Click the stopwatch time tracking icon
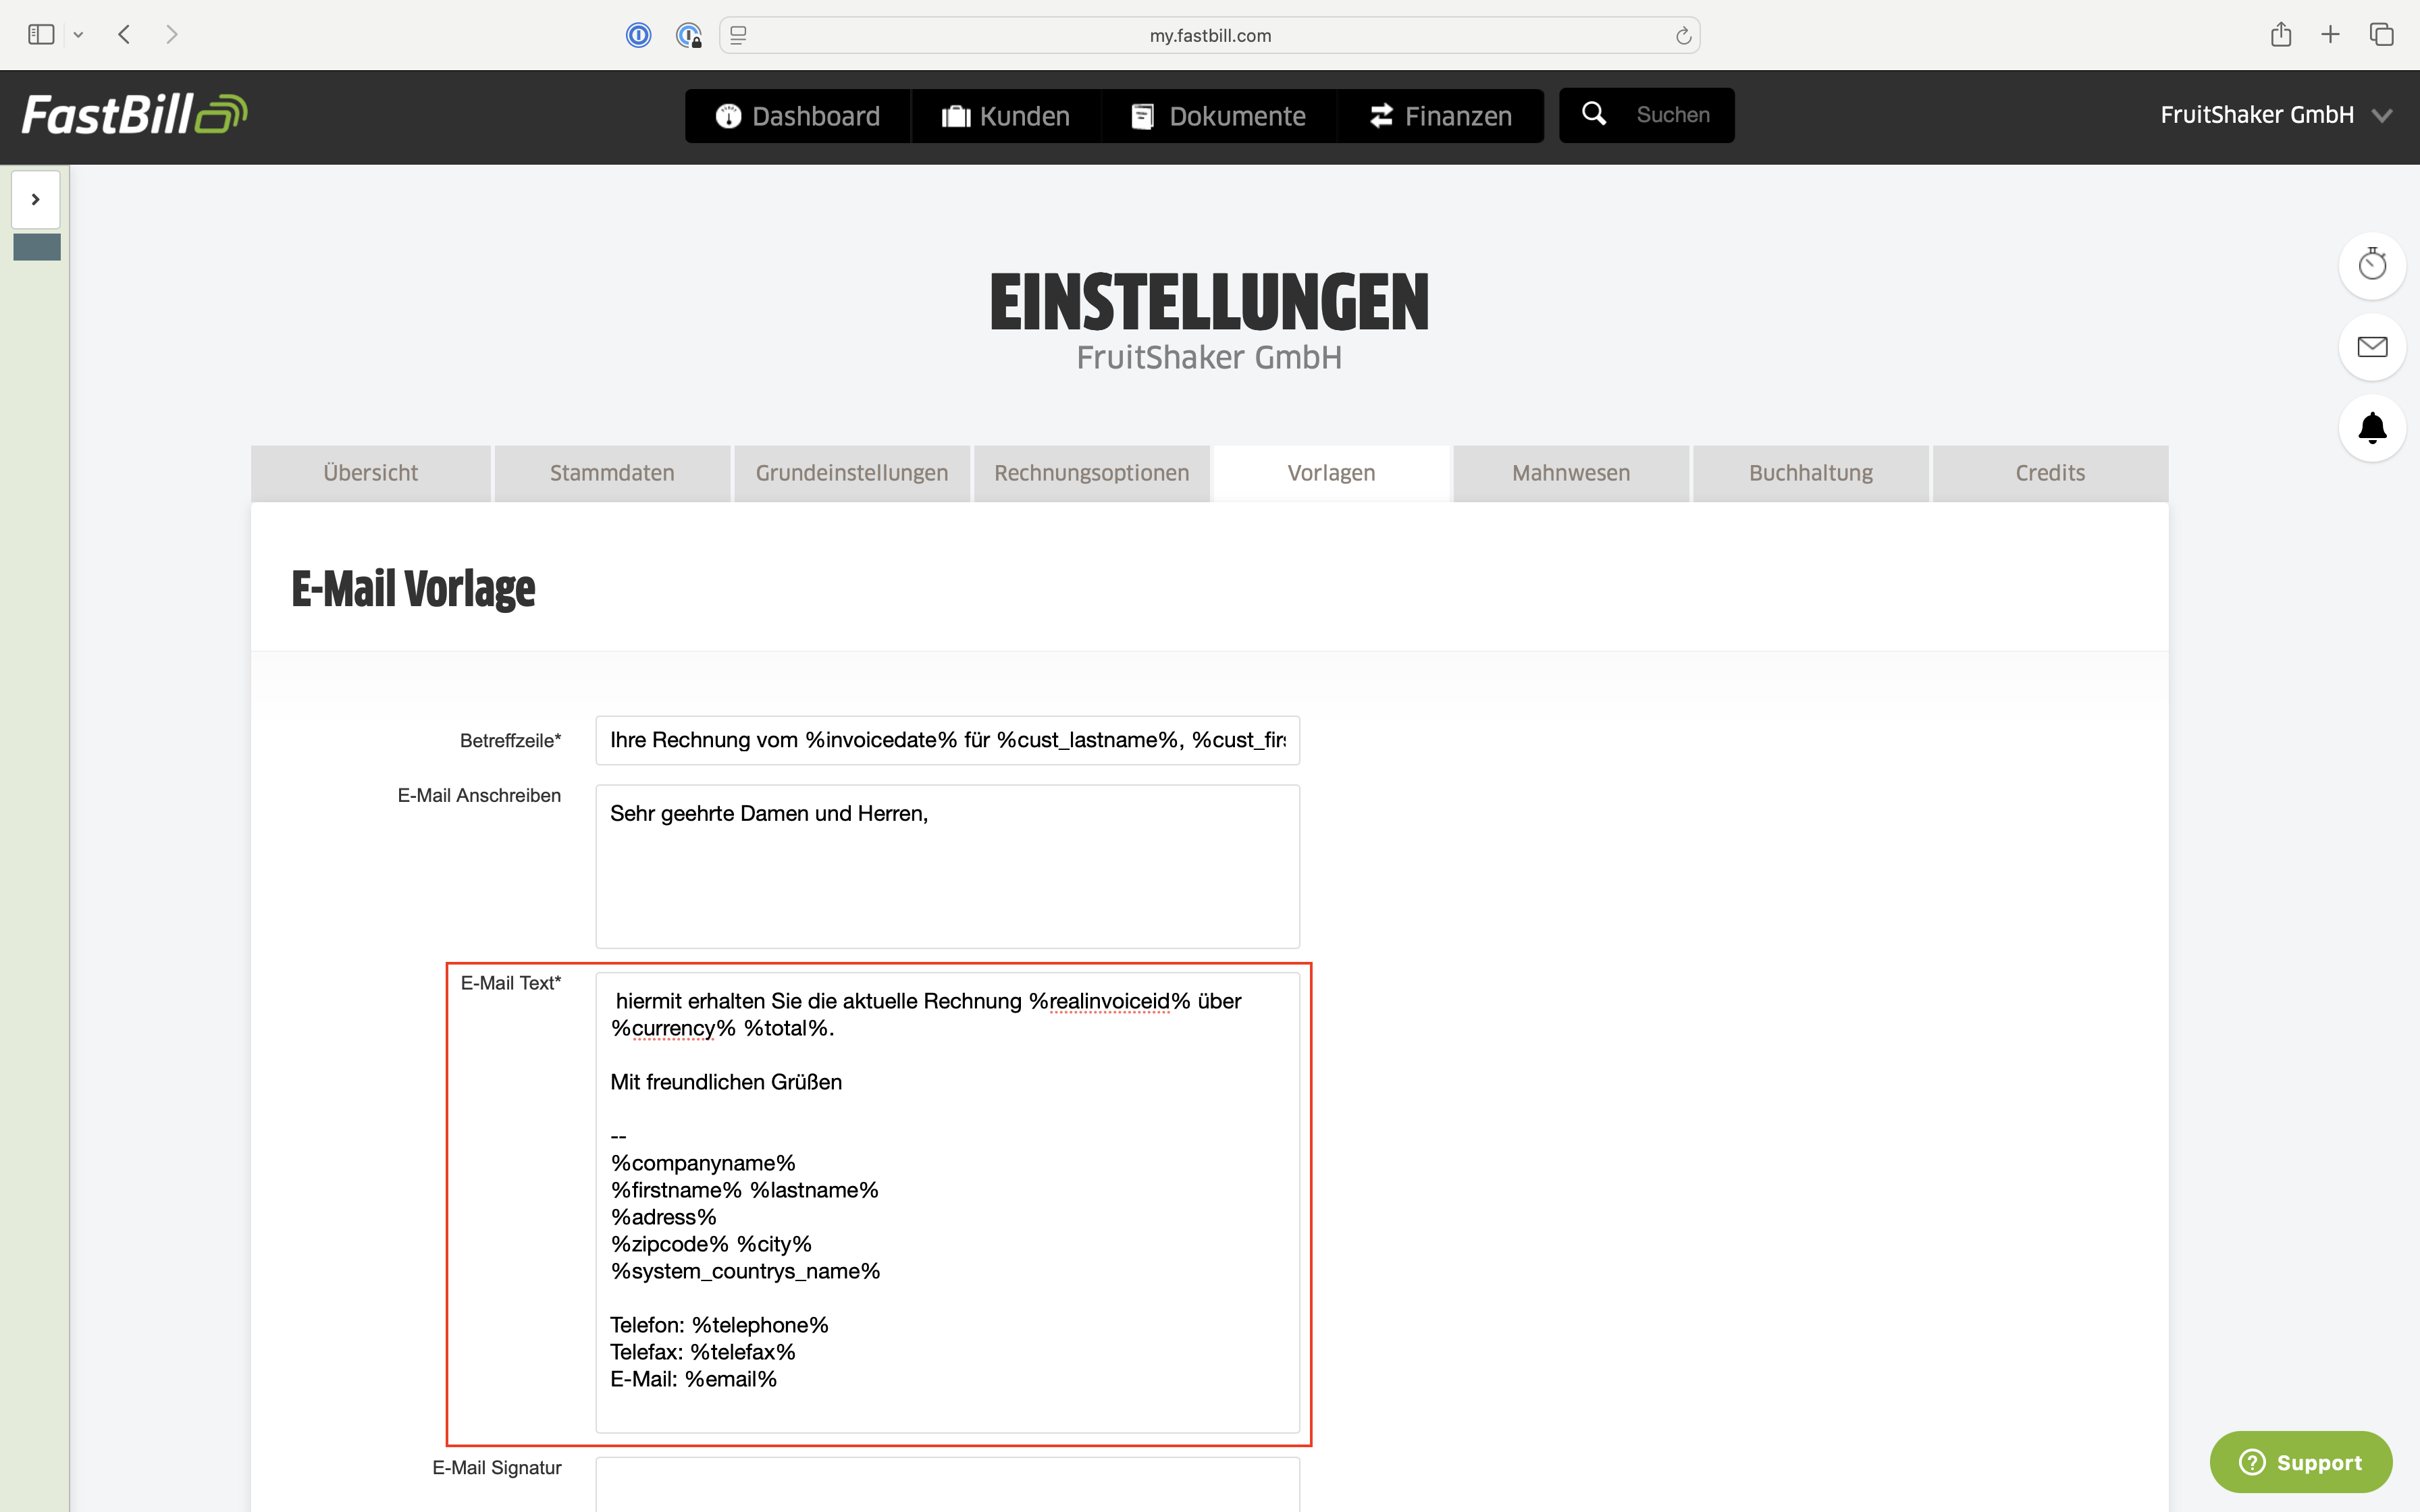Image resolution: width=2420 pixels, height=1512 pixels. click(2372, 265)
